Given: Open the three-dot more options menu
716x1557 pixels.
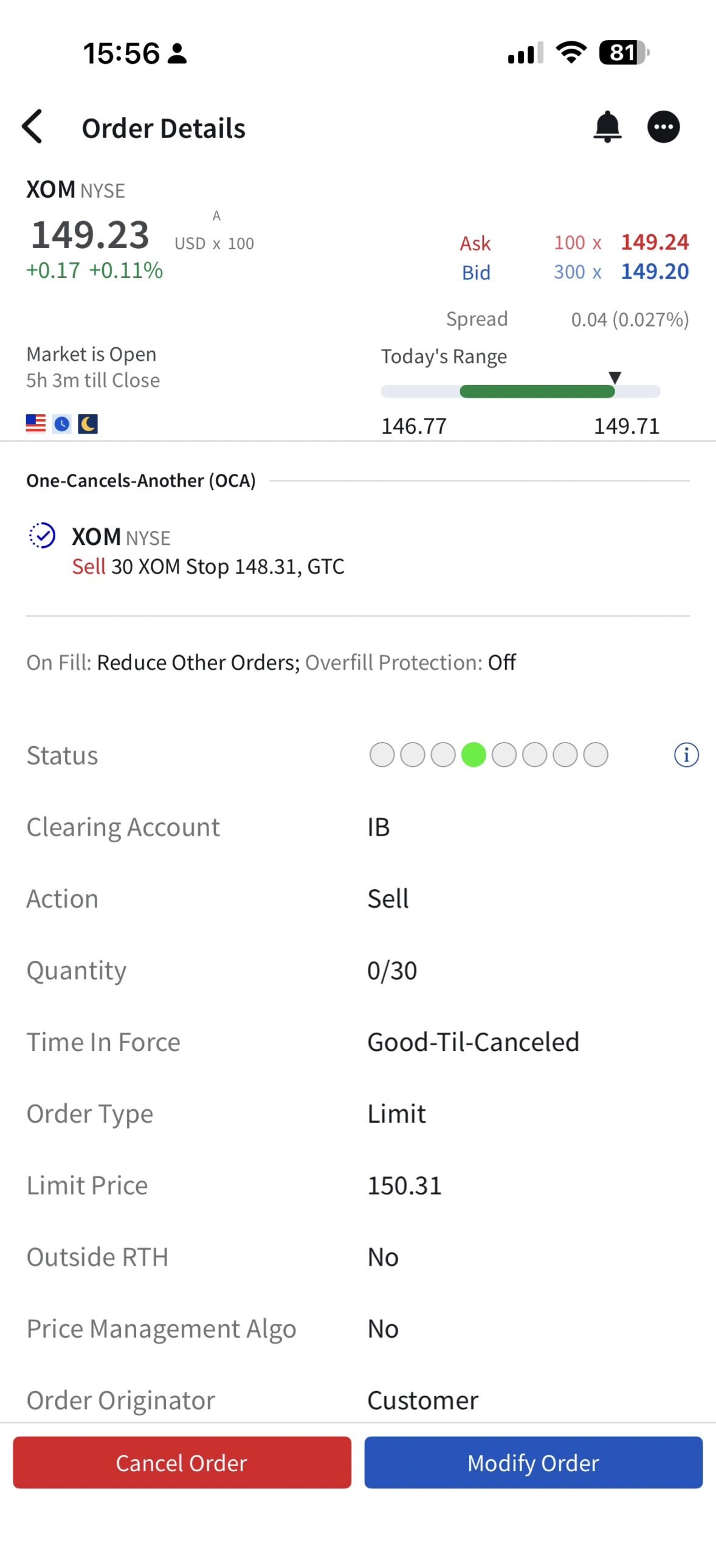Looking at the screenshot, I should pos(663,127).
